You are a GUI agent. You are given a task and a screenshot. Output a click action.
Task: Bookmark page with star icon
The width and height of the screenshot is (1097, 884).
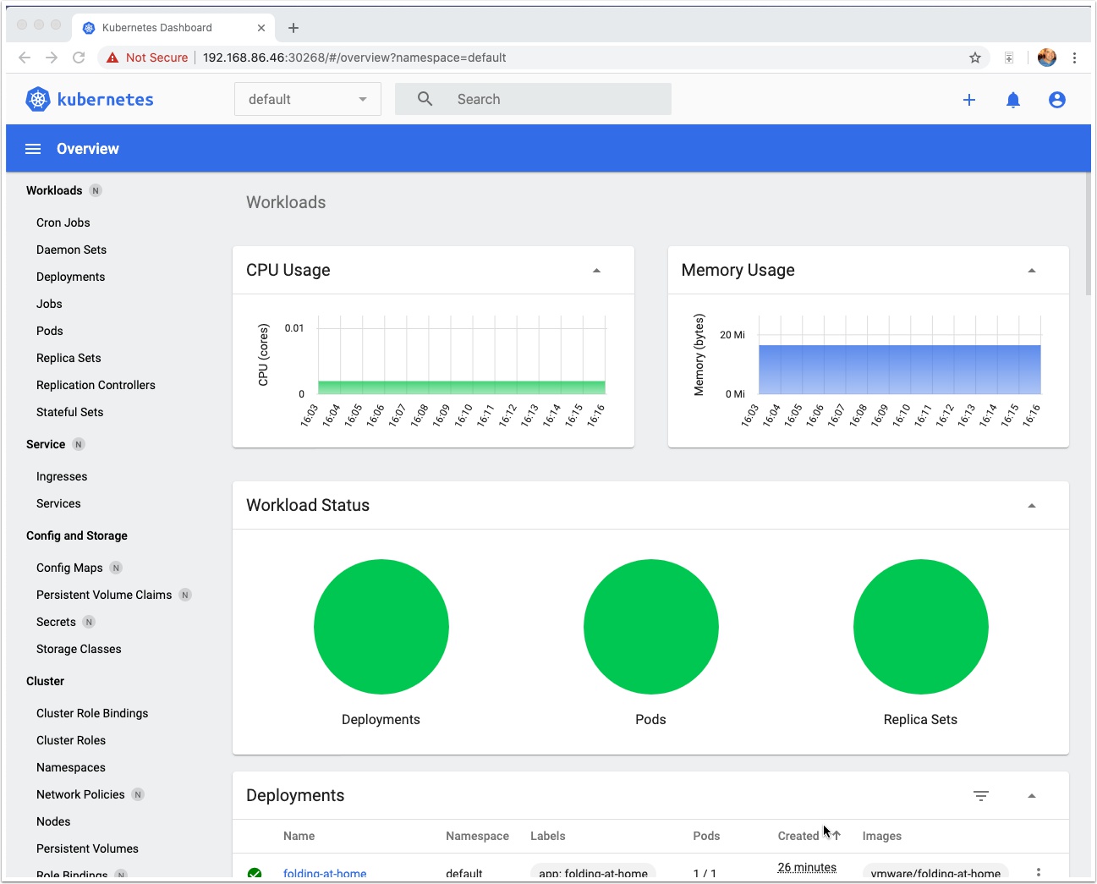975,58
